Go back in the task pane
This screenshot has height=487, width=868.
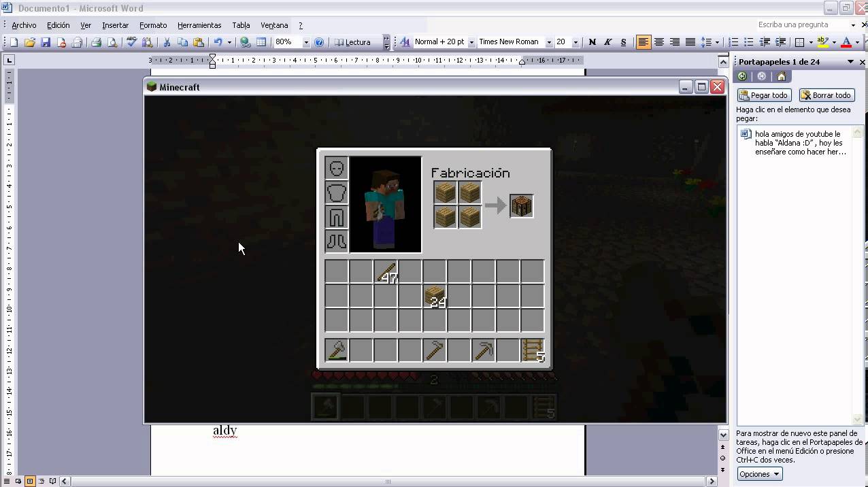(x=742, y=77)
